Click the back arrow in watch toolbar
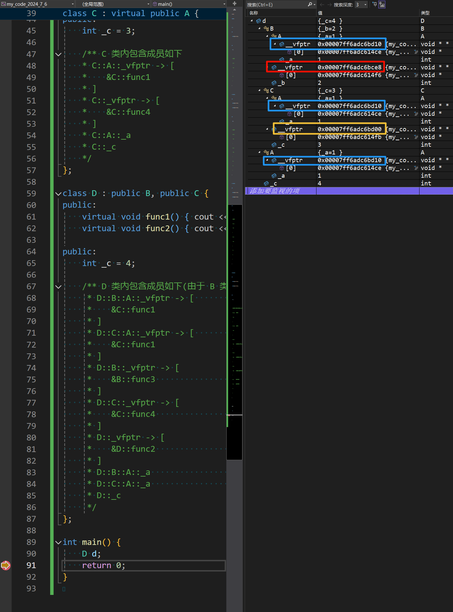Image resolution: width=453 pixels, height=612 pixels. click(x=322, y=5)
